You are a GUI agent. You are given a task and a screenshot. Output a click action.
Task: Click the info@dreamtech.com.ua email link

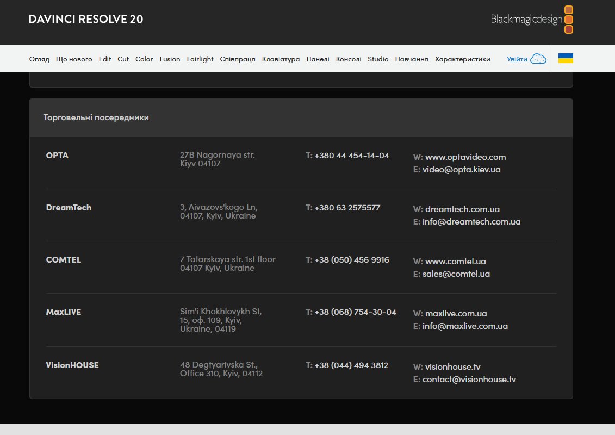click(x=471, y=222)
